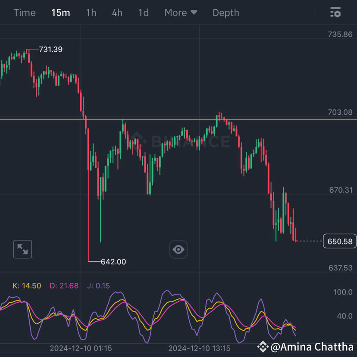
Task: Select the Time chart mode
Action: point(24,13)
